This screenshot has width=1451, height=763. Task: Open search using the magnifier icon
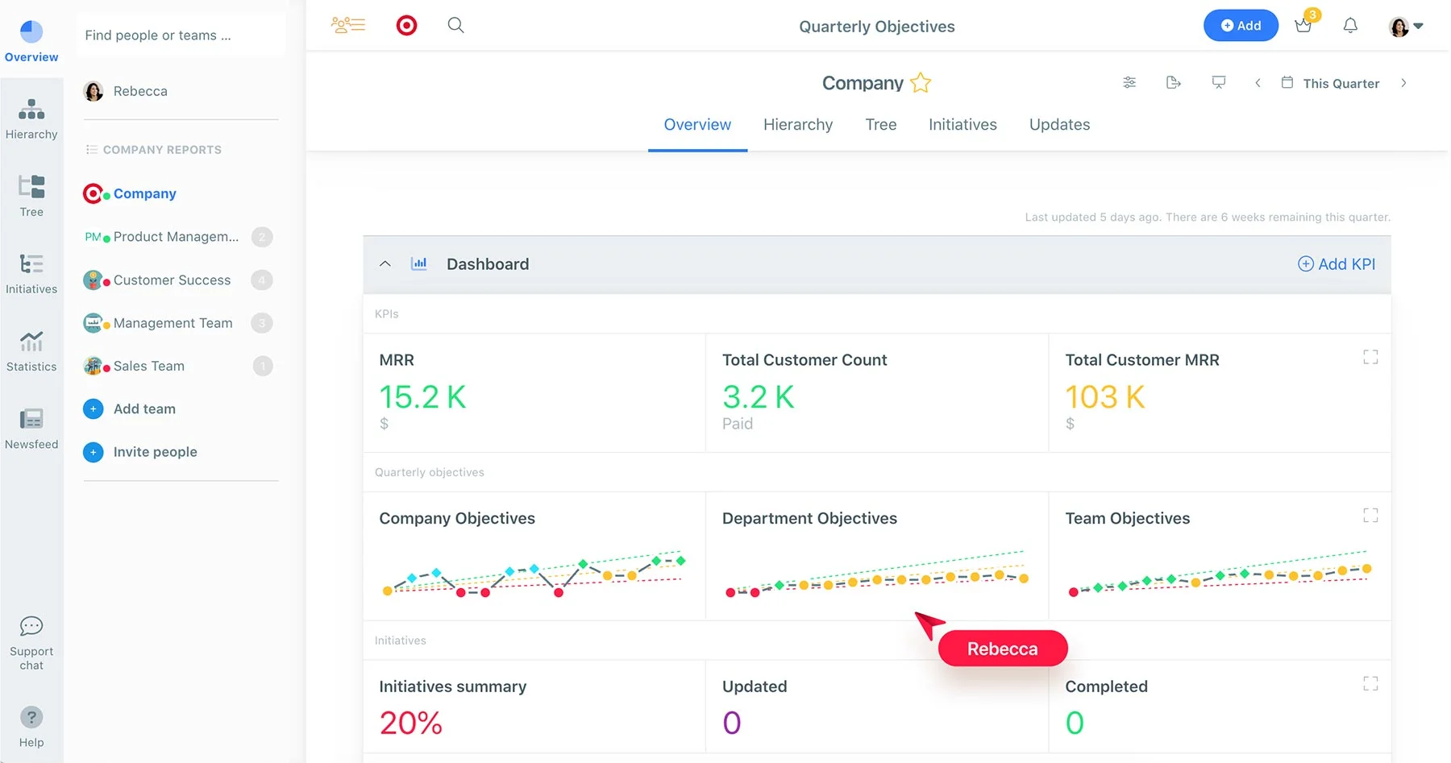pos(455,25)
